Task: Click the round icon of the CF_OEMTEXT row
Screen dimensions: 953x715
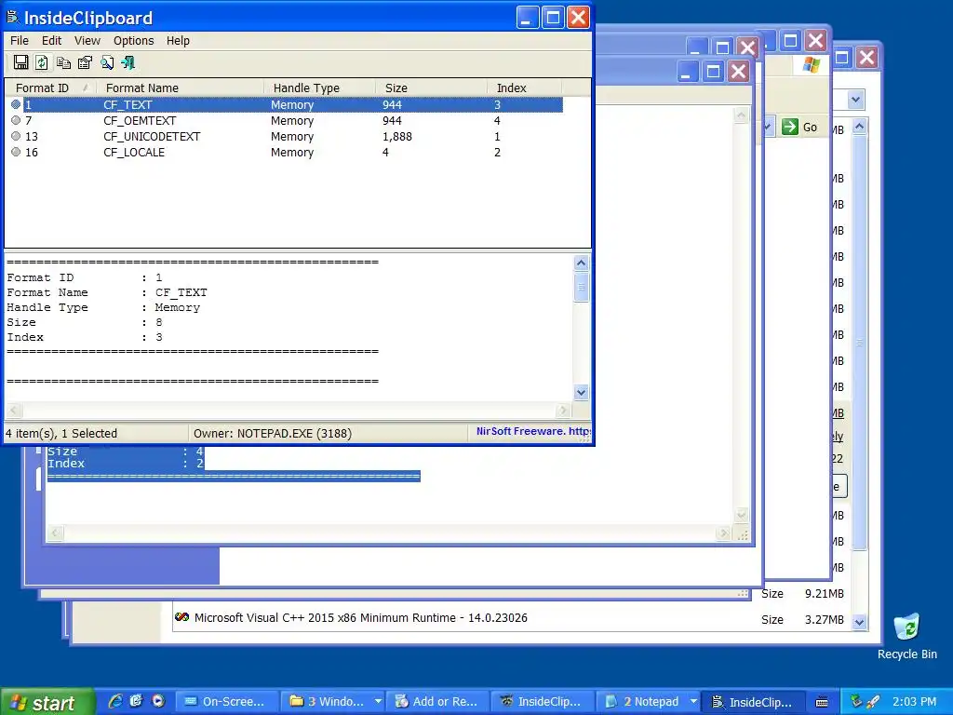Action: coord(16,120)
